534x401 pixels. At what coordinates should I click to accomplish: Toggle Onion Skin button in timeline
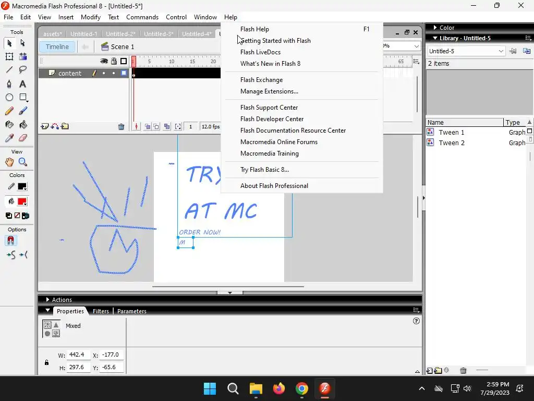[x=148, y=126]
